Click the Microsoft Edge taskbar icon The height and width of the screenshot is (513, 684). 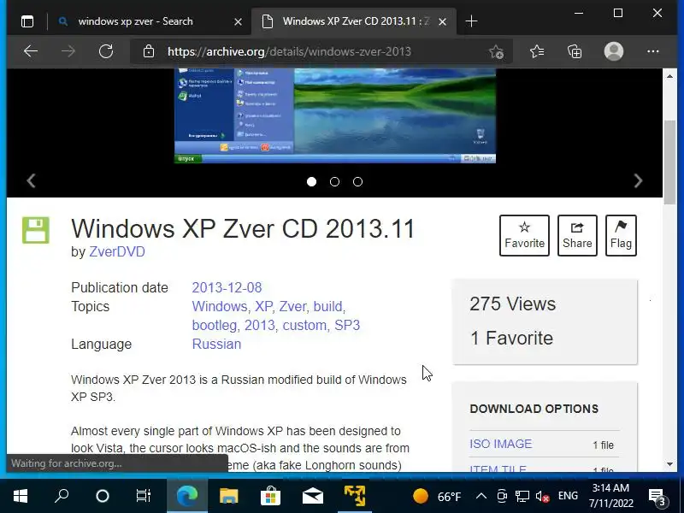pyautogui.click(x=187, y=496)
